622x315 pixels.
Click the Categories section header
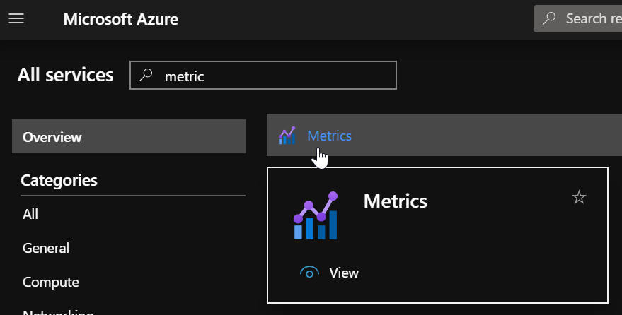[59, 180]
